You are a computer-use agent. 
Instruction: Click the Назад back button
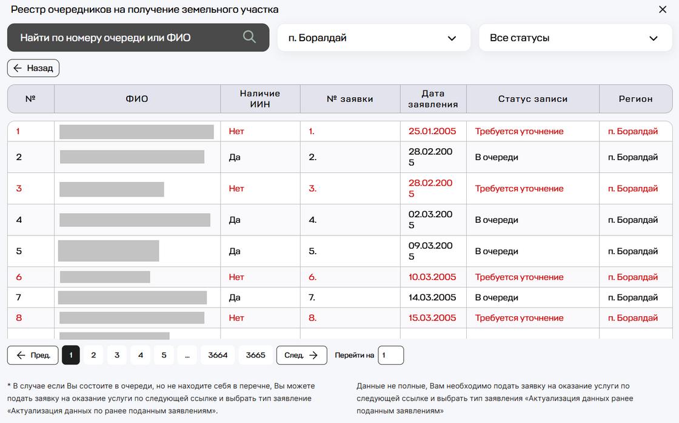point(33,68)
